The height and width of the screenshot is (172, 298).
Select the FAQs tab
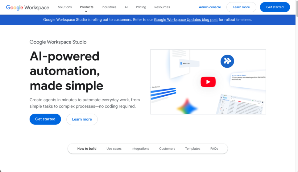(214, 149)
